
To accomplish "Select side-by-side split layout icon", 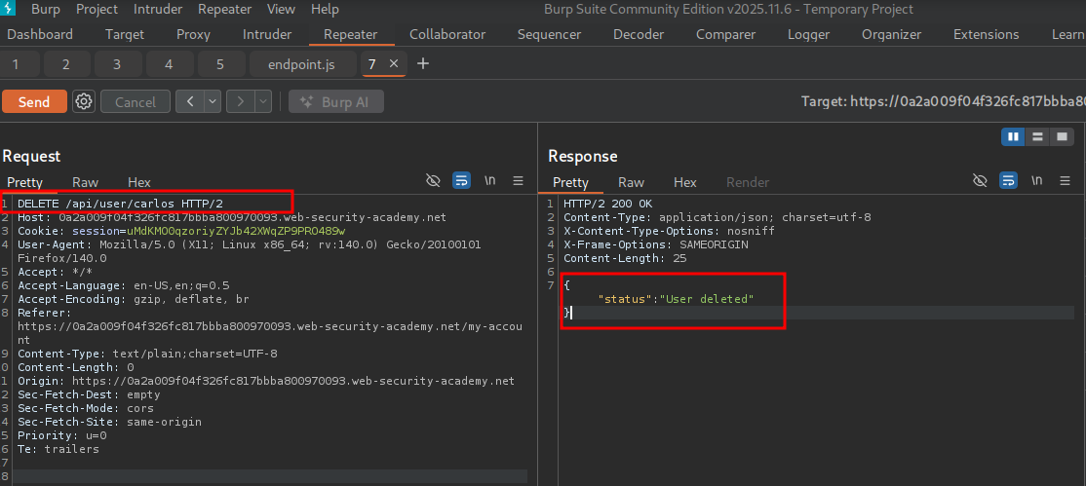I will tap(1013, 136).
